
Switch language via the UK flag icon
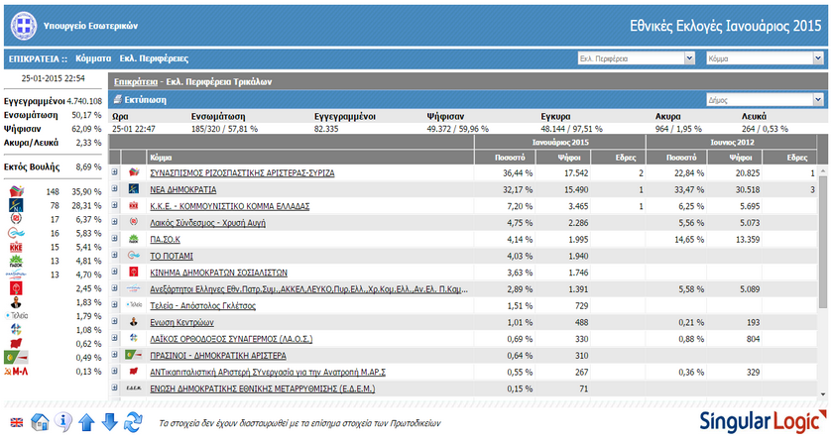17,423
